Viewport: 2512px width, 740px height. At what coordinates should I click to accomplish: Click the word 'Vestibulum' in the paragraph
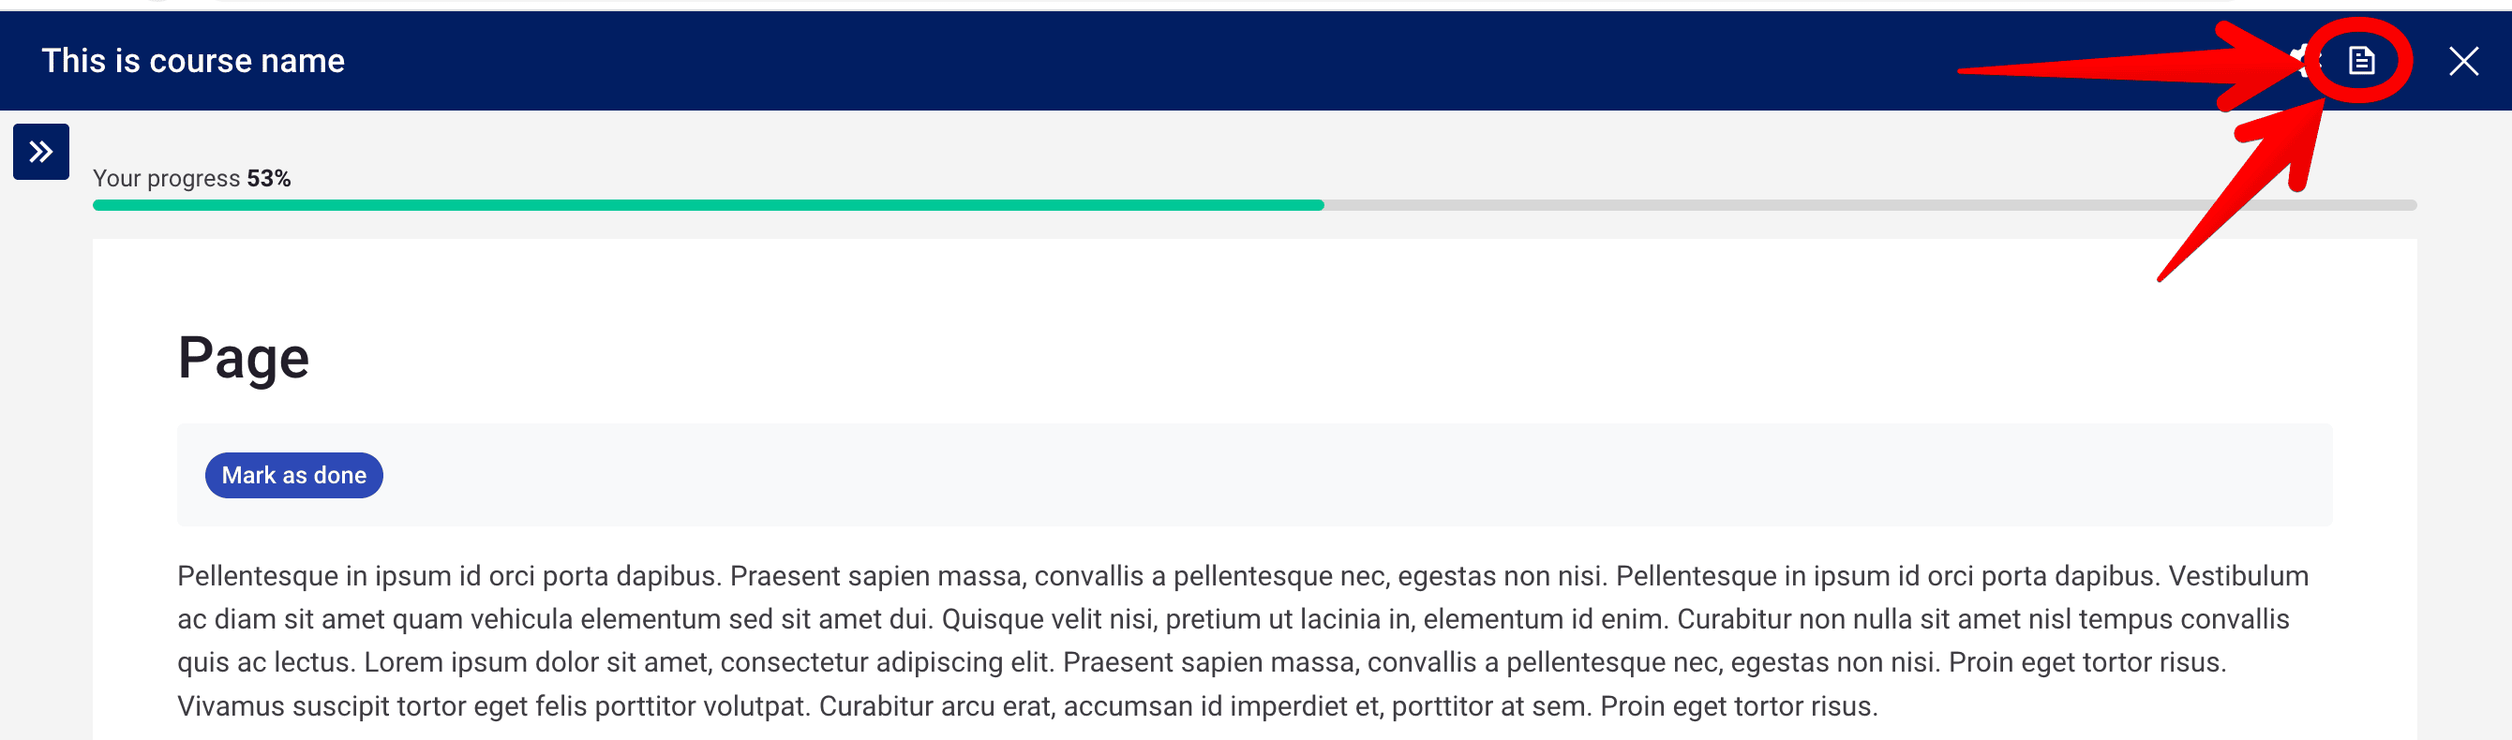(x=2238, y=575)
